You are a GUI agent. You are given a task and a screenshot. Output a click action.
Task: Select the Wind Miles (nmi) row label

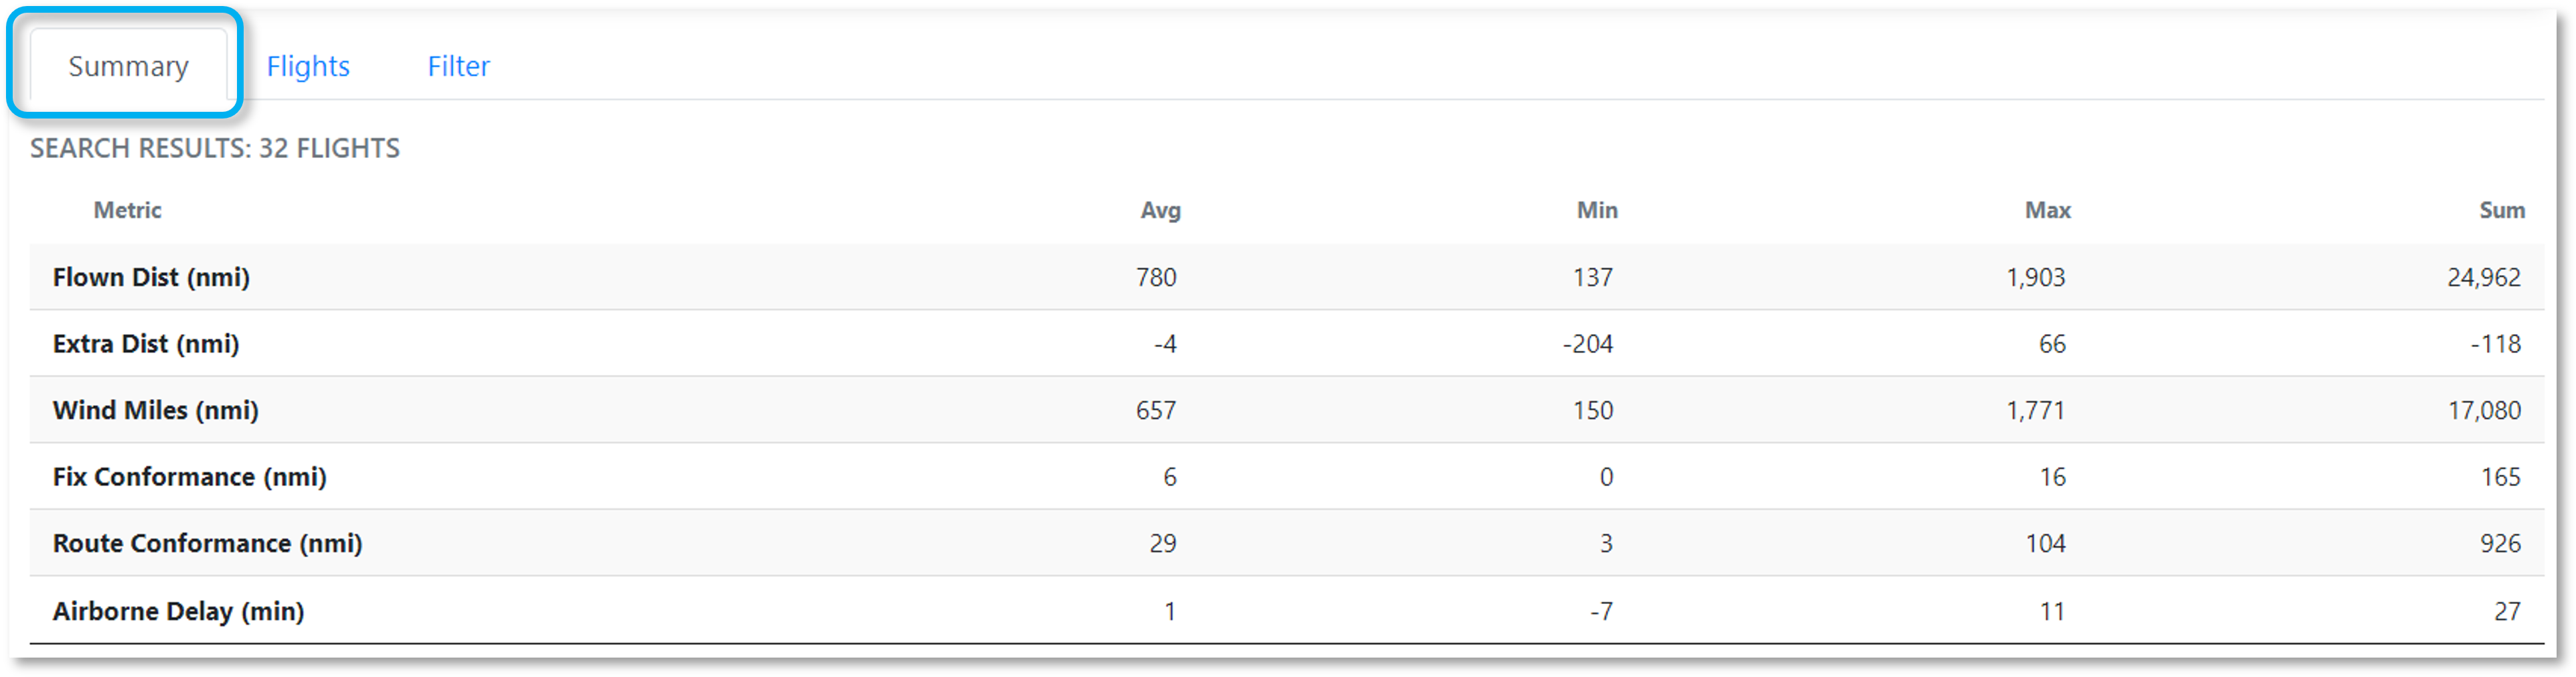coord(155,410)
